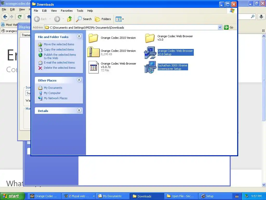Viewport: 266px width, 200px height.
Task: Click the browser reload icon
Action: point(20,17)
